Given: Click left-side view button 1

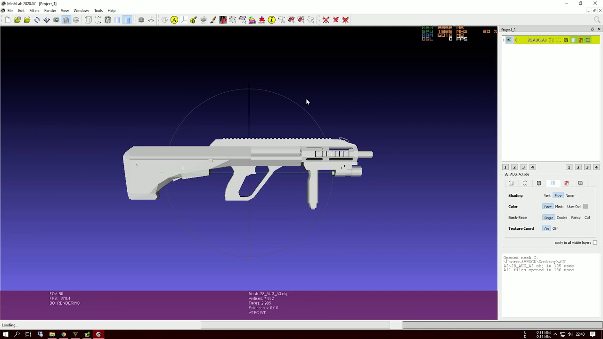Looking at the screenshot, I should [505, 167].
